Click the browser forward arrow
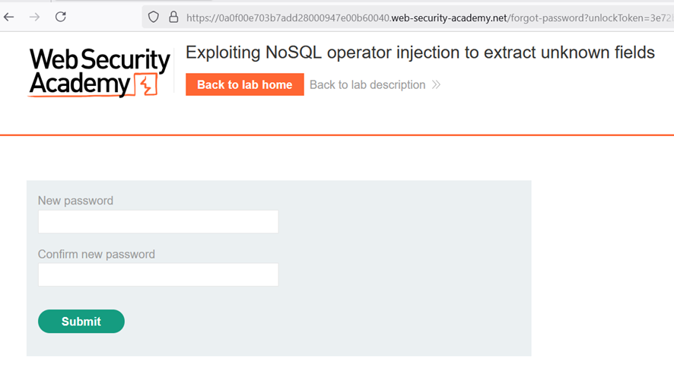 34,17
